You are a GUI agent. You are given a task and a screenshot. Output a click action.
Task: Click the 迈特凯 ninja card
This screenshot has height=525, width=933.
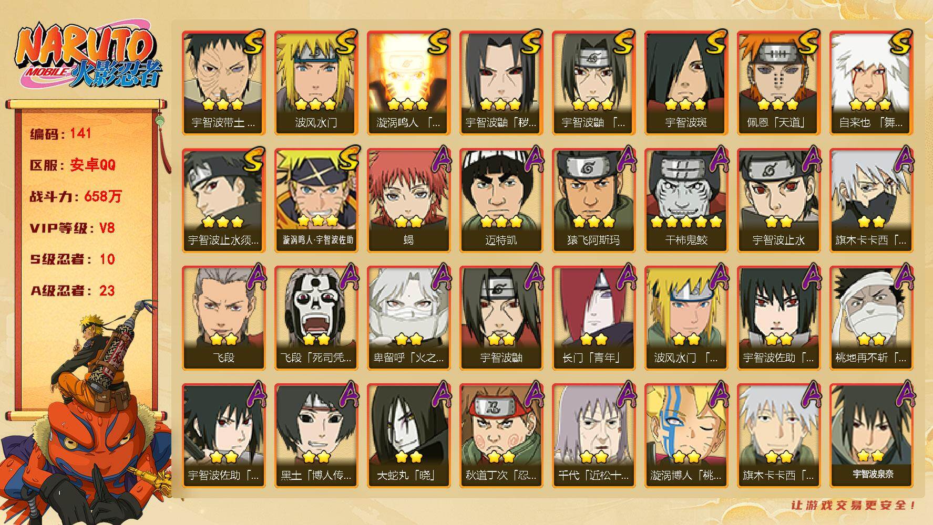pyautogui.click(x=501, y=200)
